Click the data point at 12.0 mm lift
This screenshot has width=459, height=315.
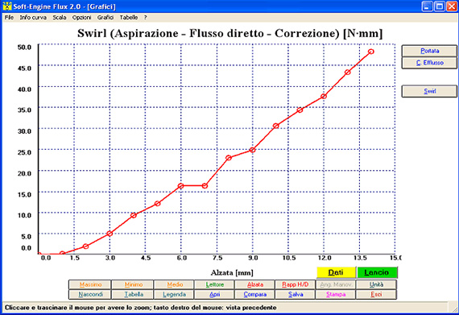click(x=324, y=96)
